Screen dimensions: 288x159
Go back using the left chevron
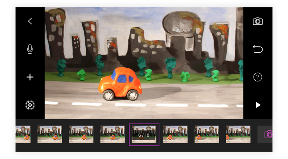[x=30, y=21]
